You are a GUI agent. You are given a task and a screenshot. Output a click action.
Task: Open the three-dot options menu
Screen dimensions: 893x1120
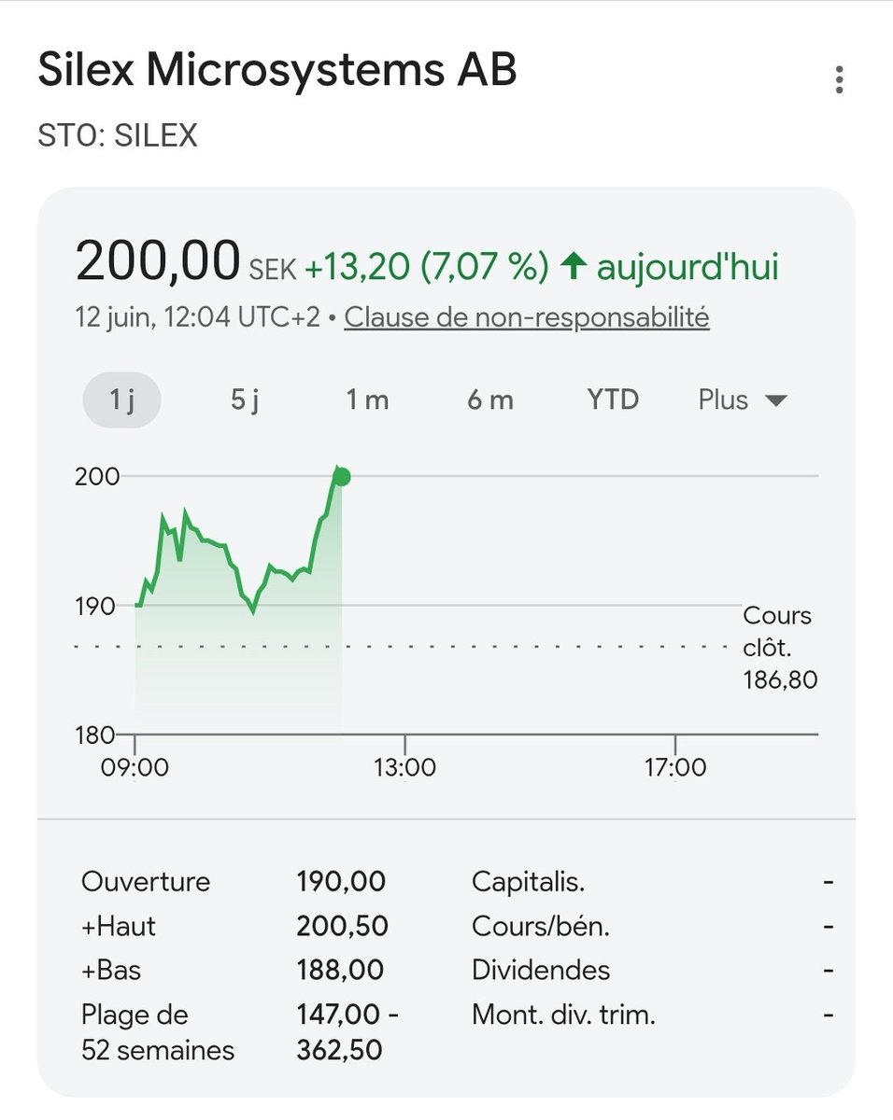coord(839,79)
